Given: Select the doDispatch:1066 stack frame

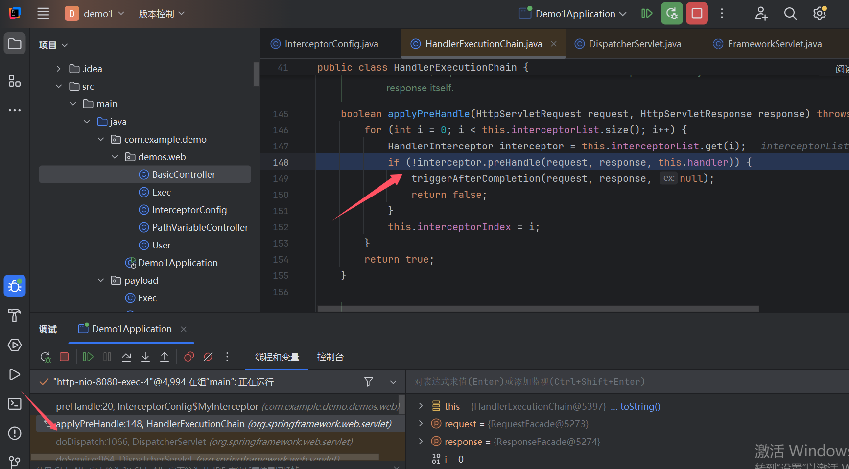Looking at the screenshot, I should (217, 442).
